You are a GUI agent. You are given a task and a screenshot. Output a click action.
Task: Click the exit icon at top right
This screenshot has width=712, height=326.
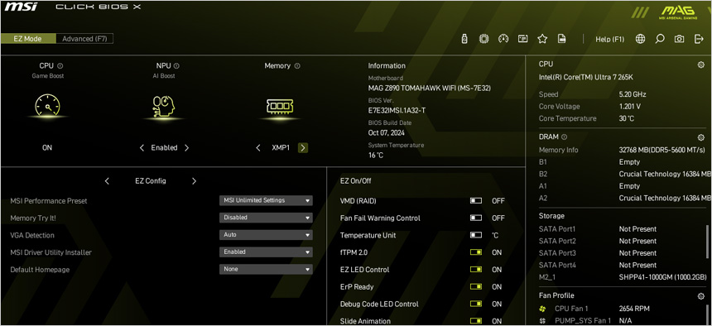coord(699,39)
